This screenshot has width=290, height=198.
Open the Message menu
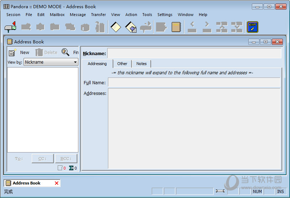click(78, 15)
